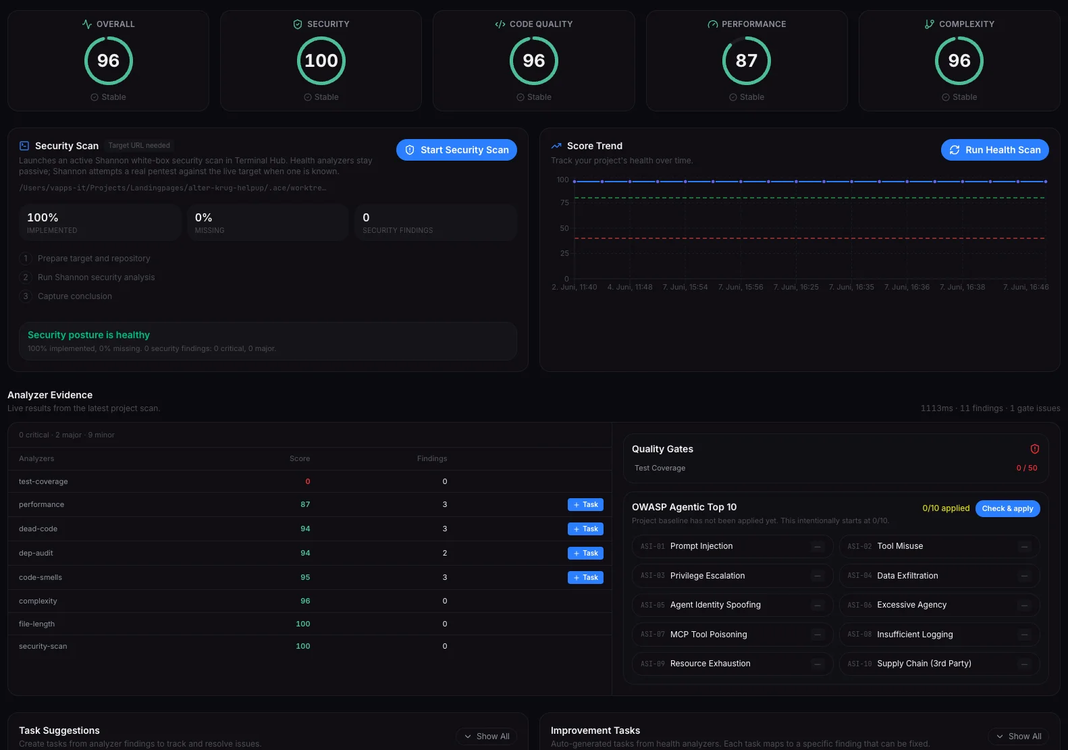The width and height of the screenshot is (1068, 750).
Task: Select the complexity analyzer row
Action: 310,601
